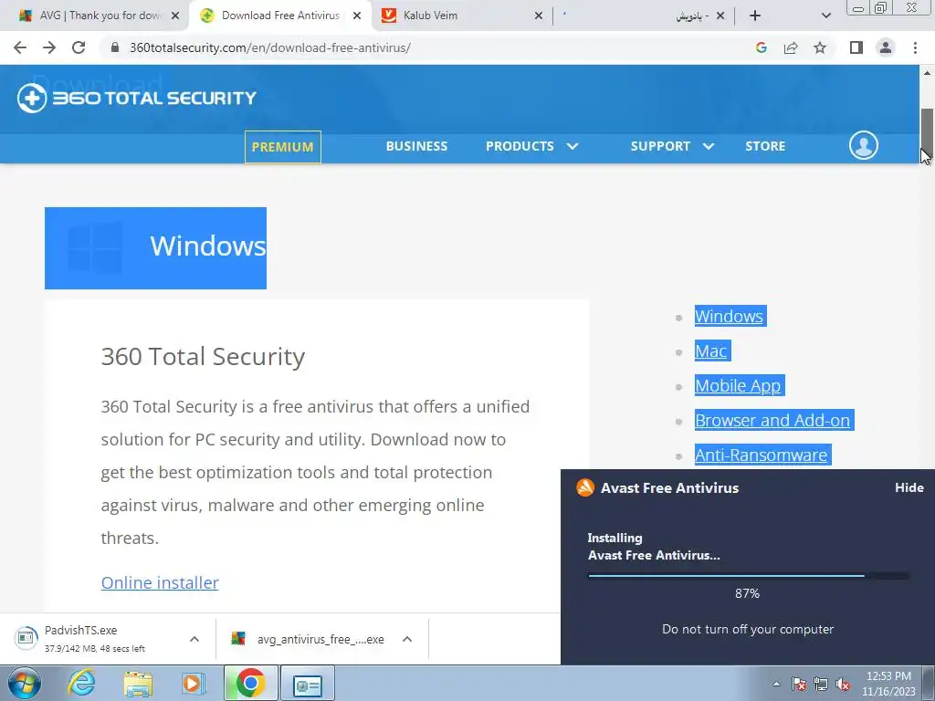Select Download Free Antivirus tab

tap(279, 16)
